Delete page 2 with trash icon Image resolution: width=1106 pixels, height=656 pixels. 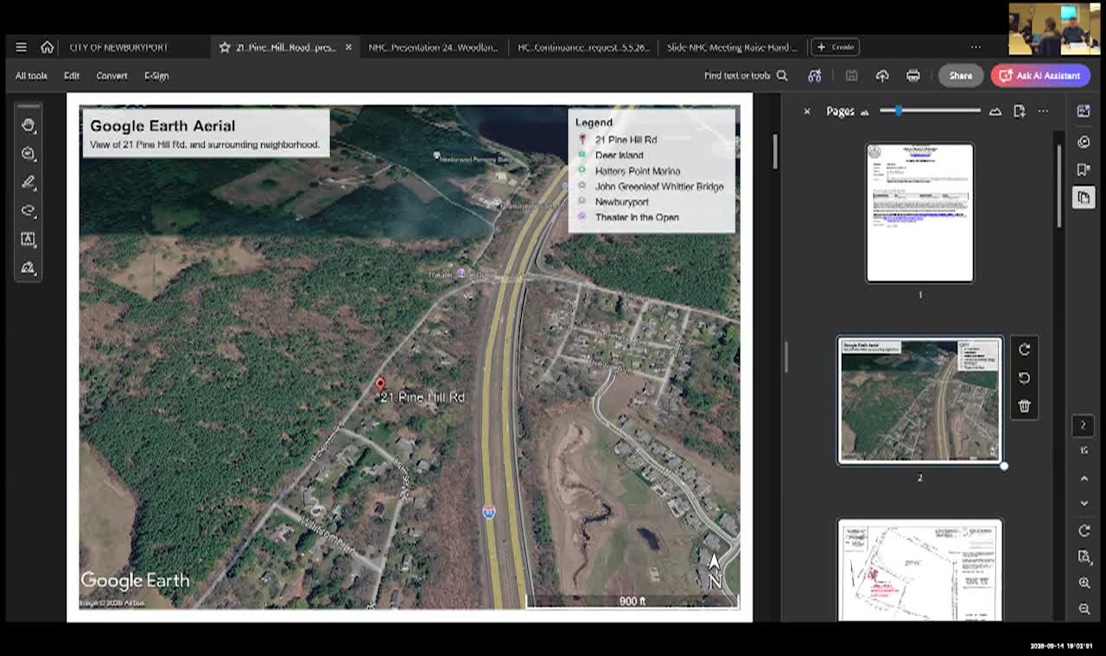pos(1024,407)
